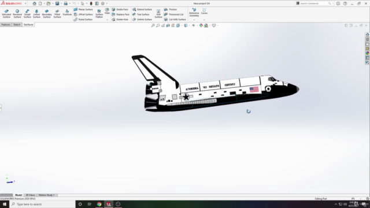Open the Display Style cube icon
The width and height of the screenshot is (370, 208).
pyautogui.click(x=186, y=25)
